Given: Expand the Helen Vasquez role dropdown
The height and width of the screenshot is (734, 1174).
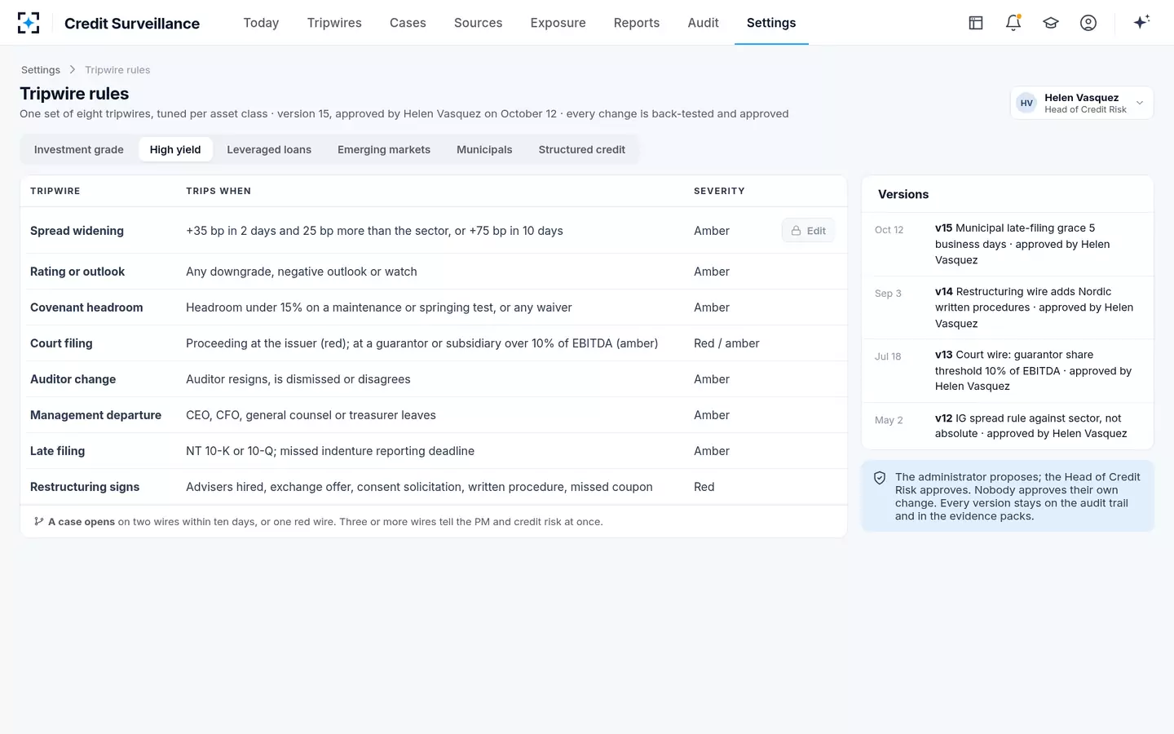Looking at the screenshot, I should (x=1082, y=103).
